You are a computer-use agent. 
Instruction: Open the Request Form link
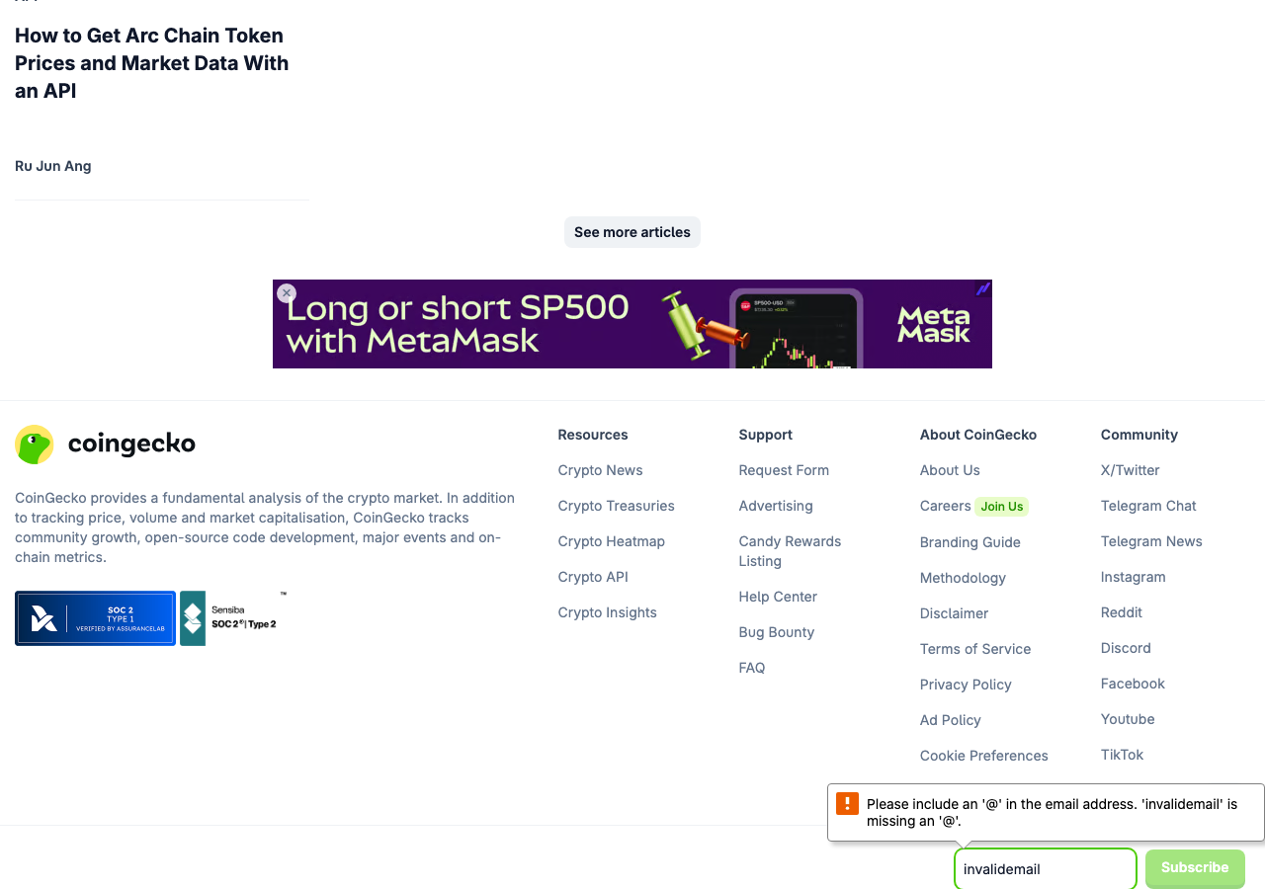click(x=784, y=470)
